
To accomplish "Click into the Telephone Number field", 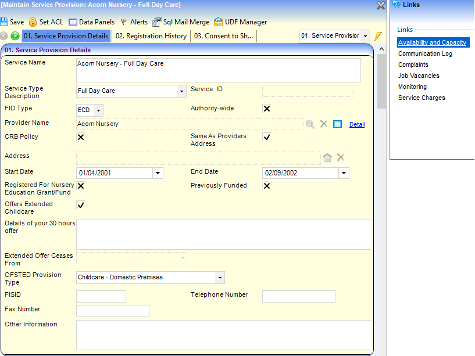I will click(x=298, y=297).
